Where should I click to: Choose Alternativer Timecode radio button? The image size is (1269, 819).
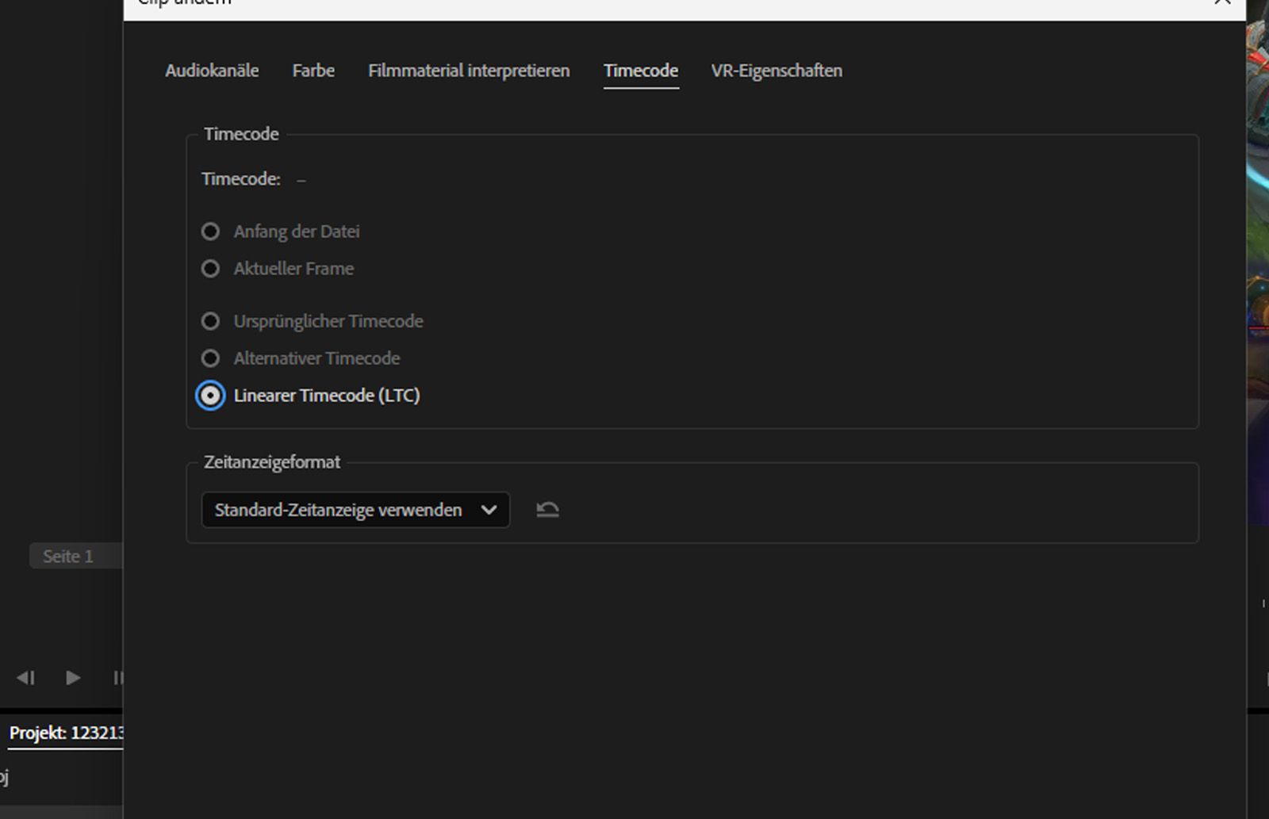[210, 358]
